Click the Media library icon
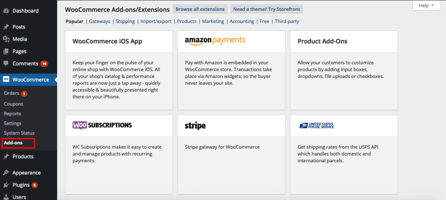Viewport: 446px width, 200px height. 6,39
